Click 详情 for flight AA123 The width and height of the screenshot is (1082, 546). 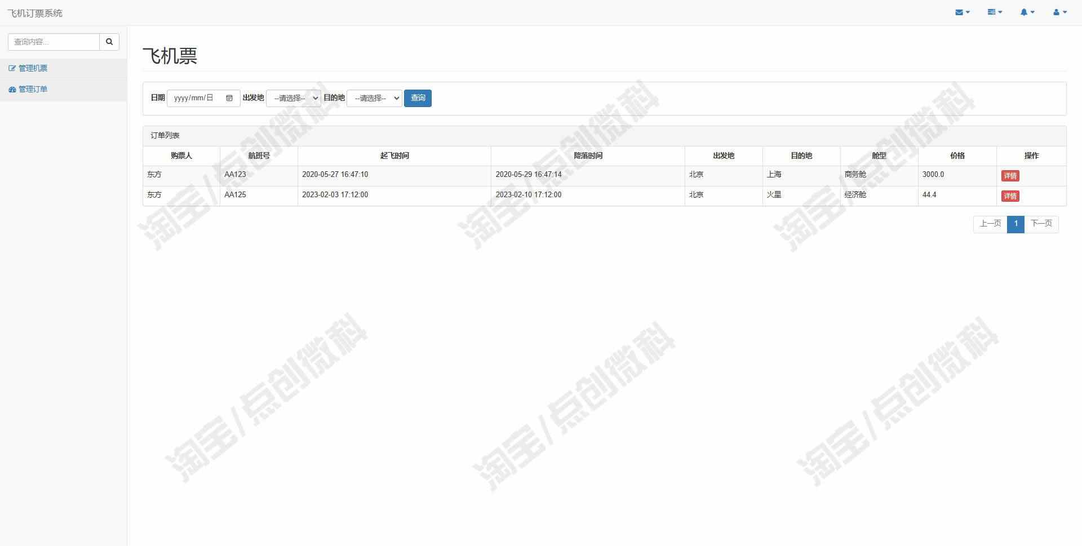1010,176
